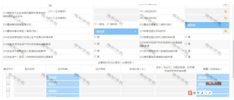Viewport: 234px width, 100px height.
Task: Open calendar picker for 211-4 发证时间2
Action: [x=226, y=18]
